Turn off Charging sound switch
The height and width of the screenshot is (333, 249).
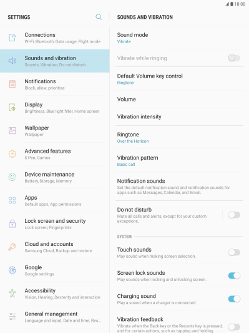coord(234,299)
